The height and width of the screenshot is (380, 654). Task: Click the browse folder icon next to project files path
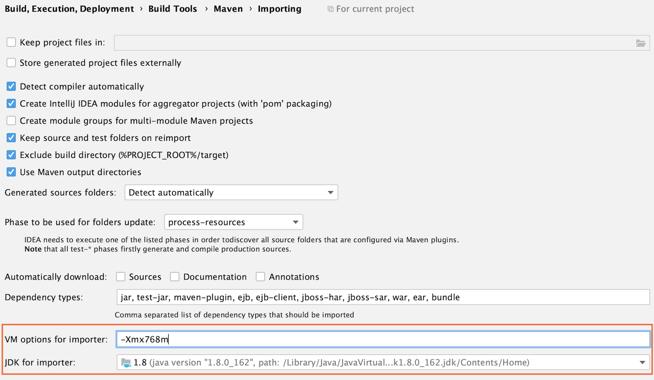coord(641,43)
